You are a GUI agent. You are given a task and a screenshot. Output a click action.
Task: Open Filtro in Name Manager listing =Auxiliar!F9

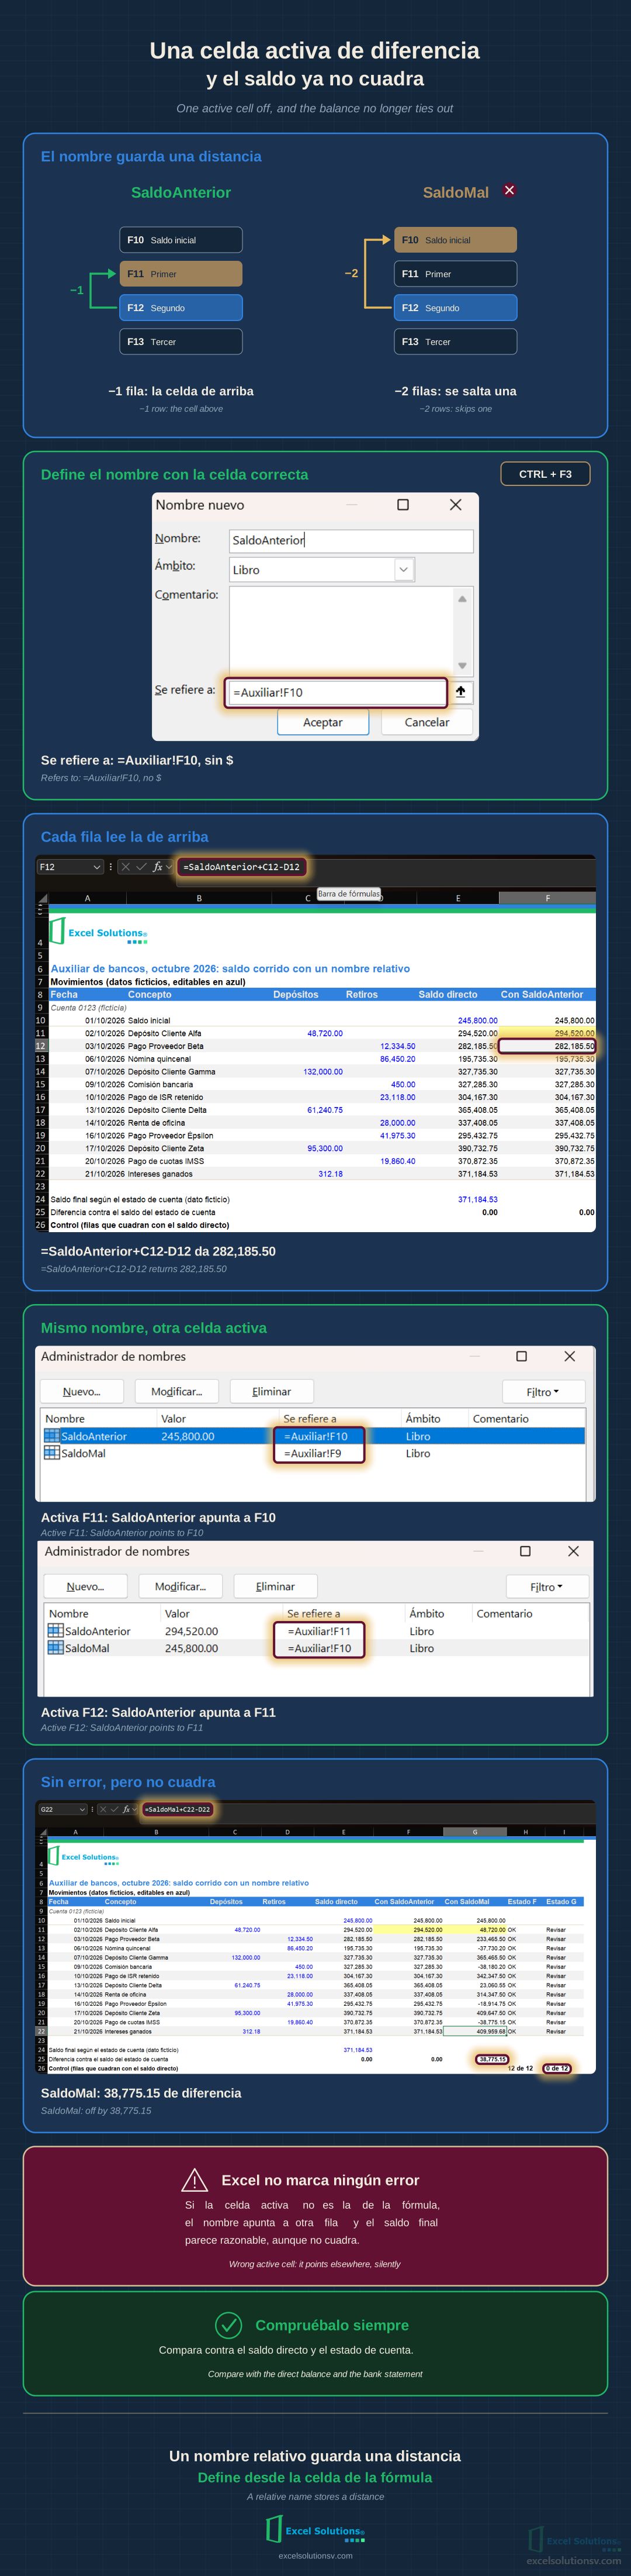(x=542, y=1391)
